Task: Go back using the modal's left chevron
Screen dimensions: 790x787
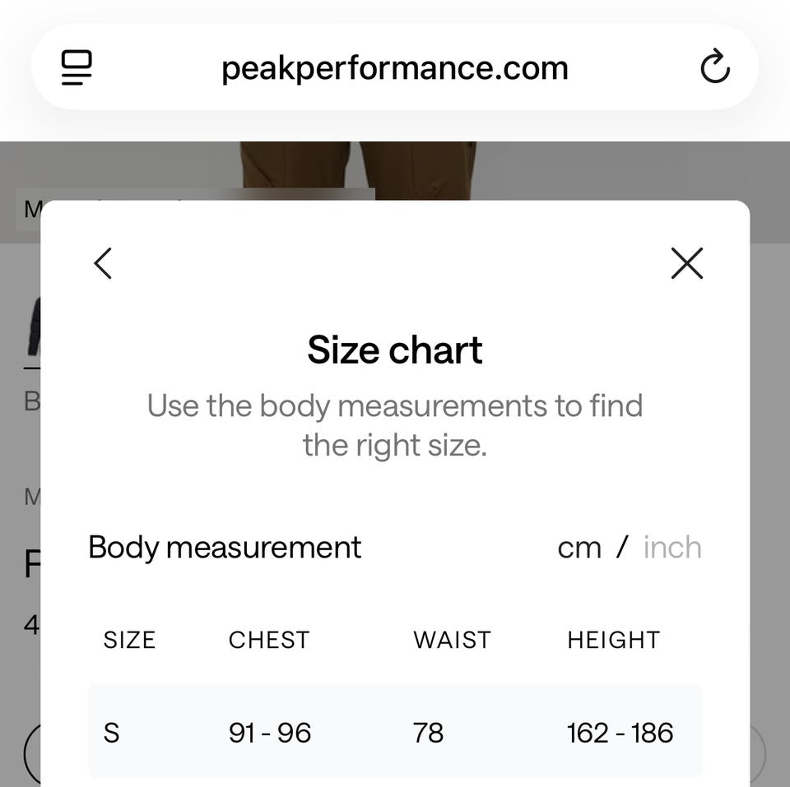Action: [103, 264]
